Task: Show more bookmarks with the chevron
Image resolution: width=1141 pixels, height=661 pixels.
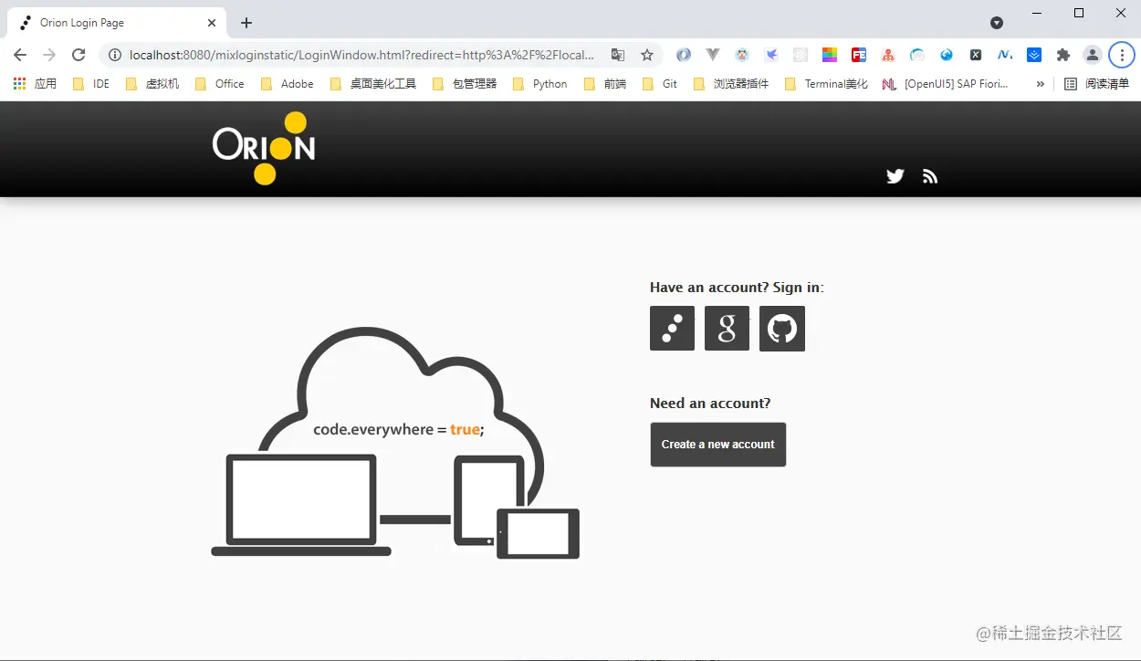Action: click(1040, 83)
